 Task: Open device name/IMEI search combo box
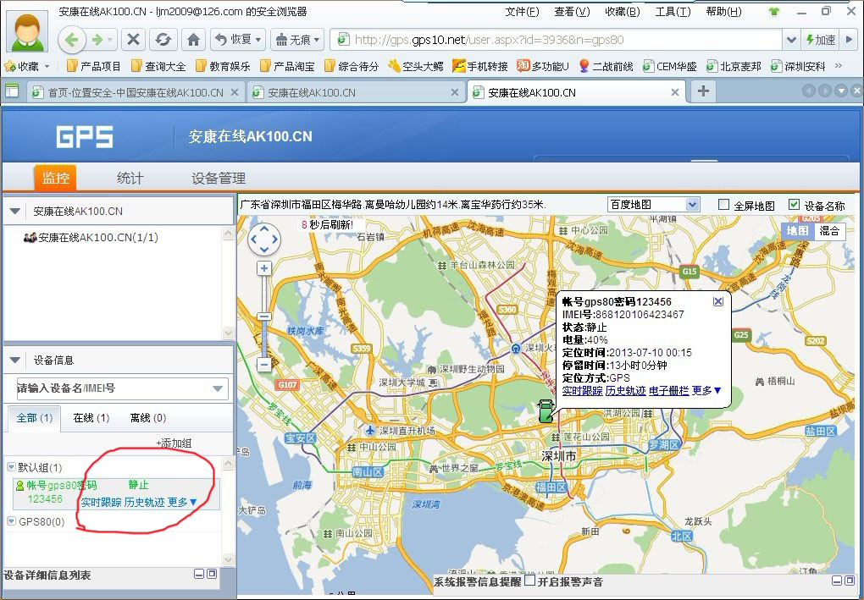(122, 388)
